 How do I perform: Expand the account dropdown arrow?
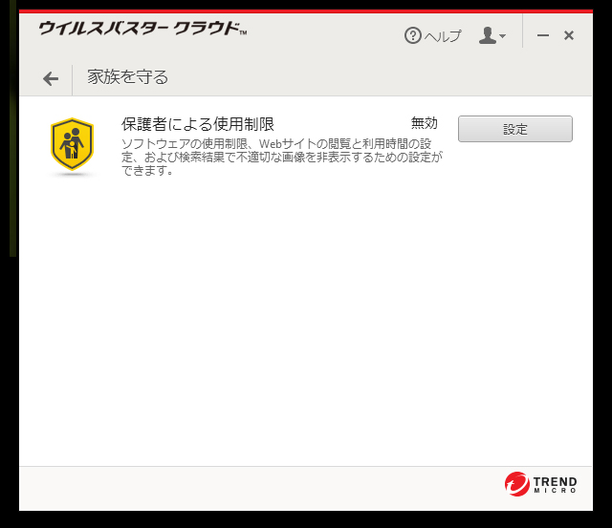click(503, 36)
